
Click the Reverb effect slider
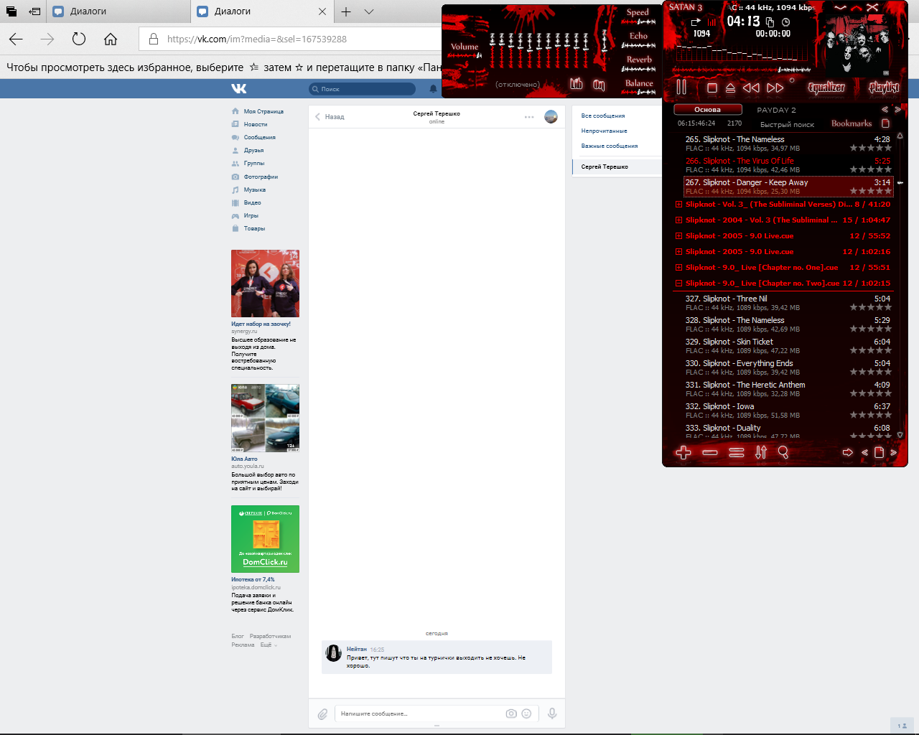638,70
